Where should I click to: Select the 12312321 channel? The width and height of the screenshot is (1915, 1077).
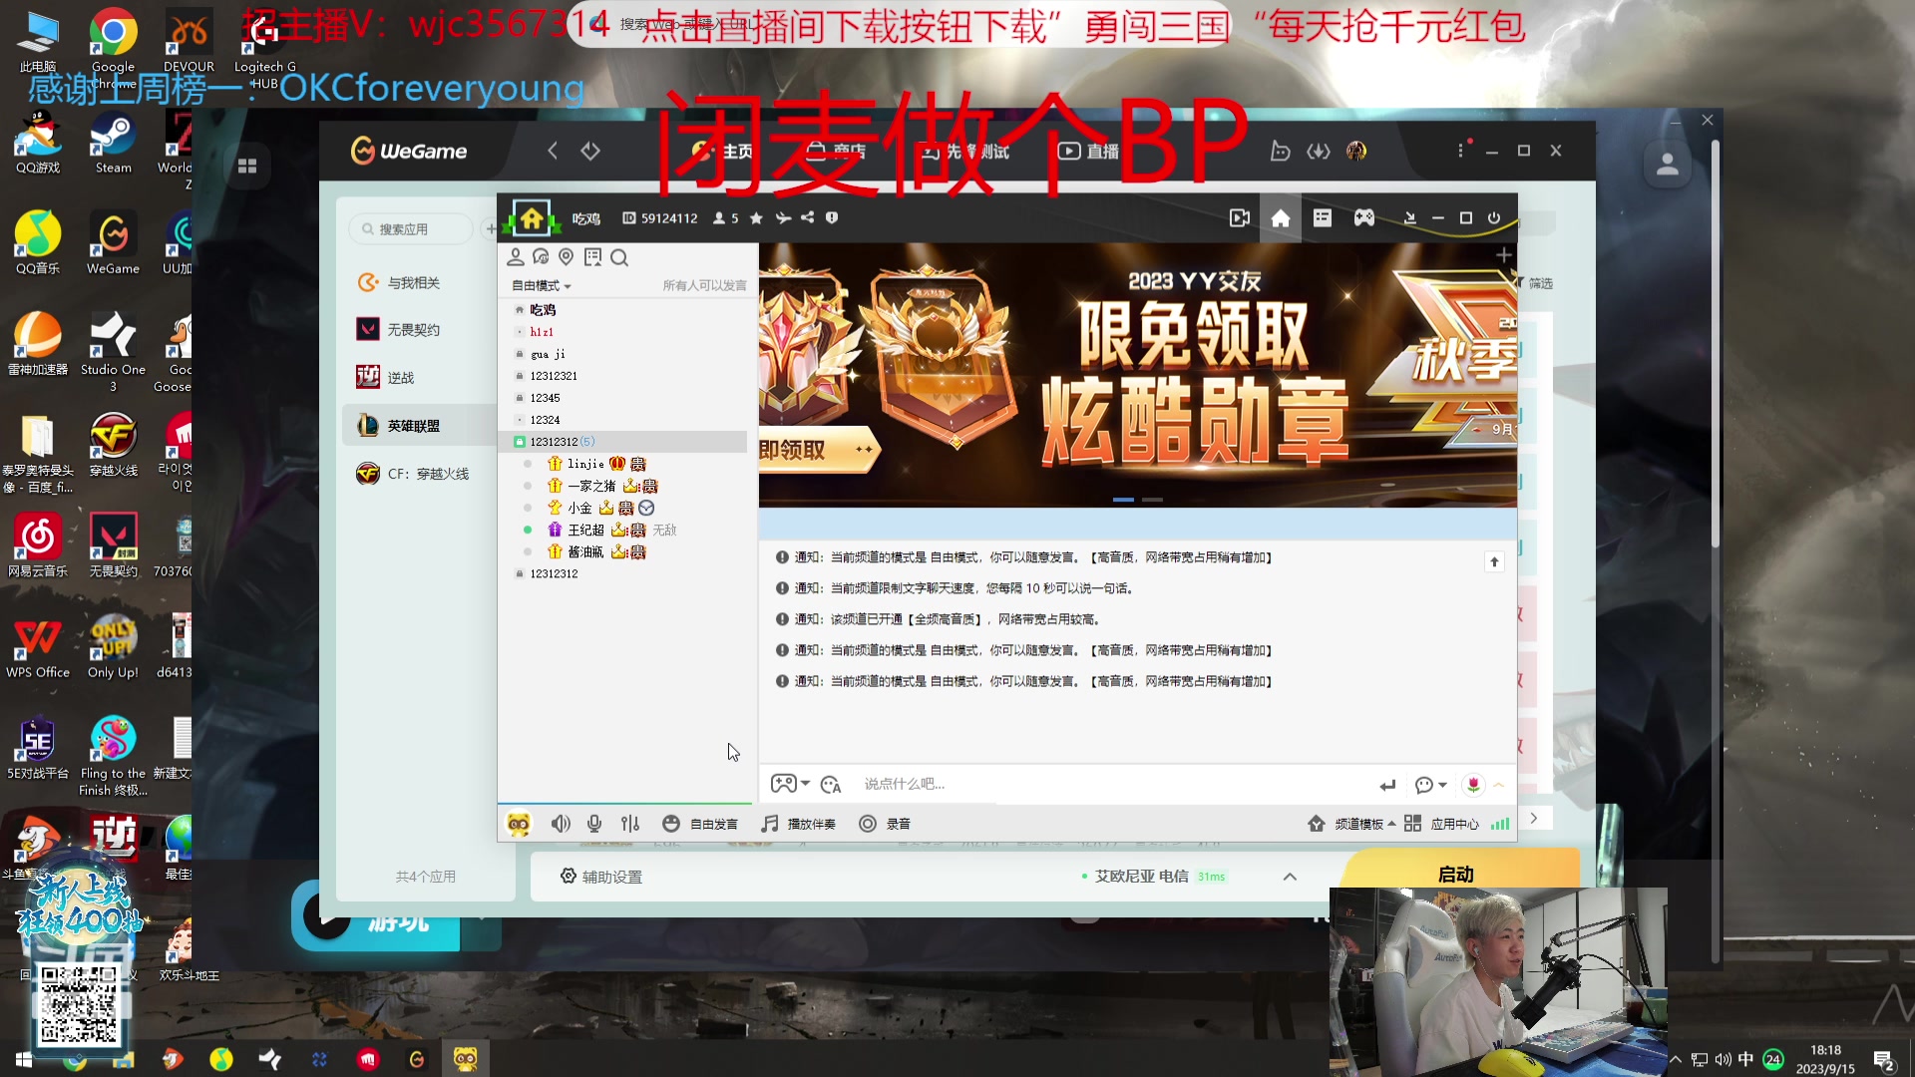pyautogui.click(x=554, y=376)
